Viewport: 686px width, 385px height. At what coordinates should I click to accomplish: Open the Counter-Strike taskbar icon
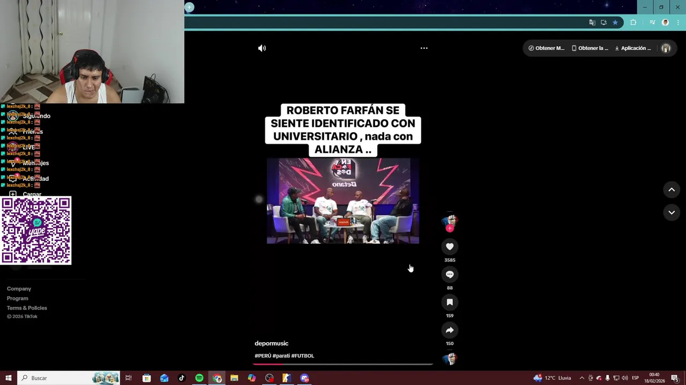point(287,378)
